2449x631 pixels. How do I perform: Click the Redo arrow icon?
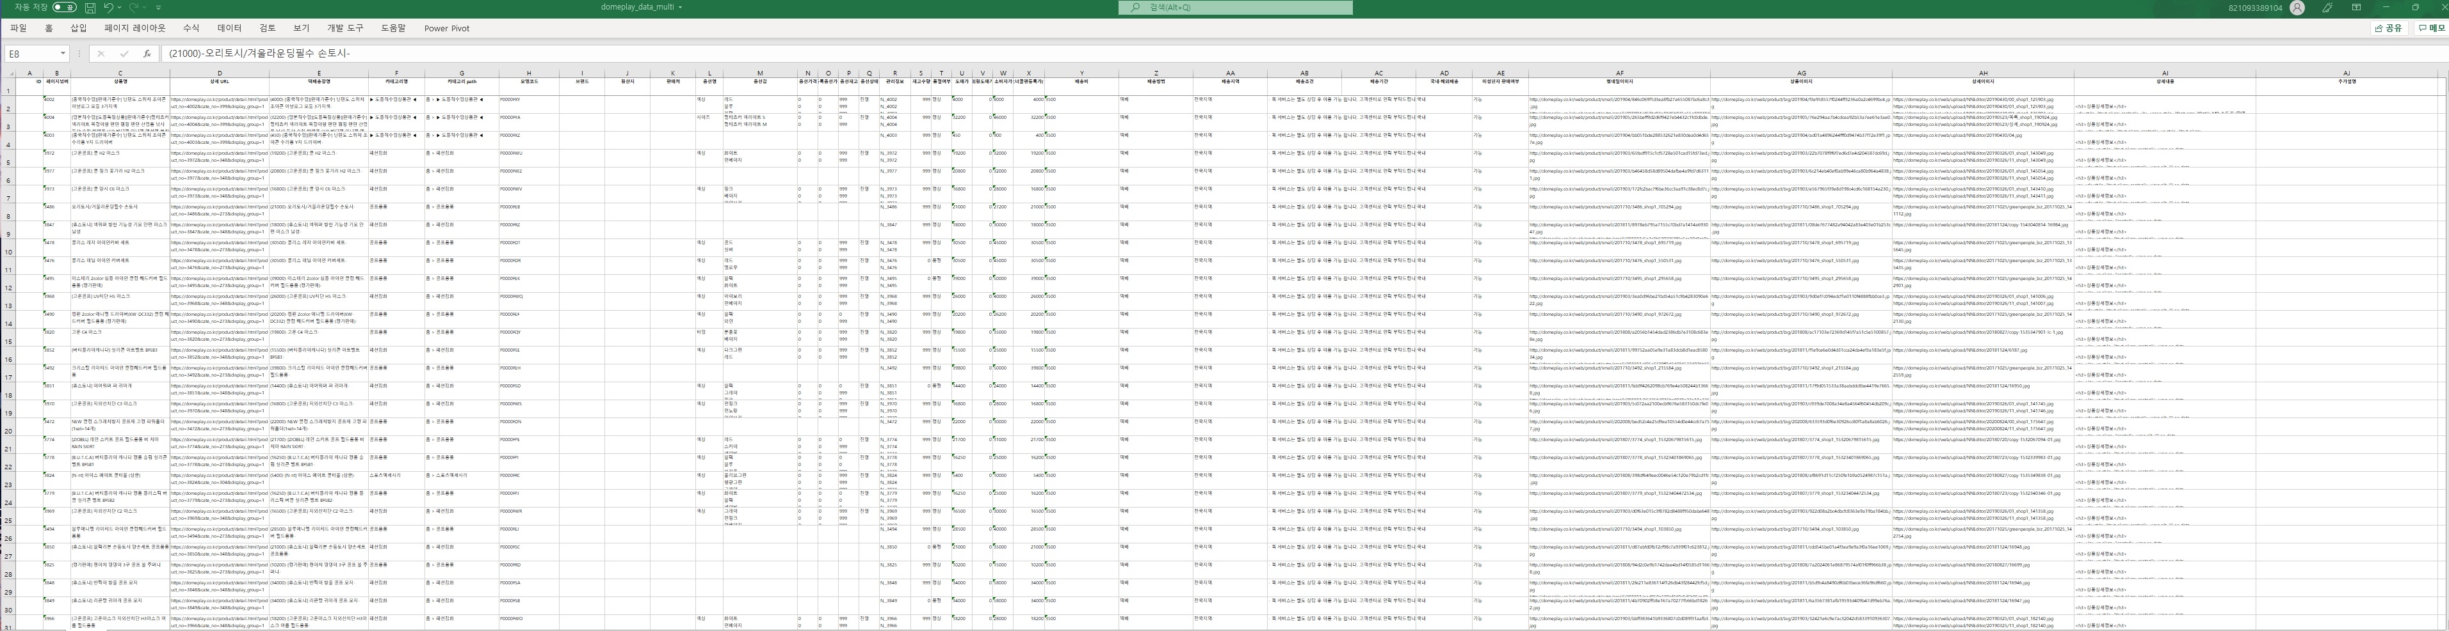pos(135,8)
